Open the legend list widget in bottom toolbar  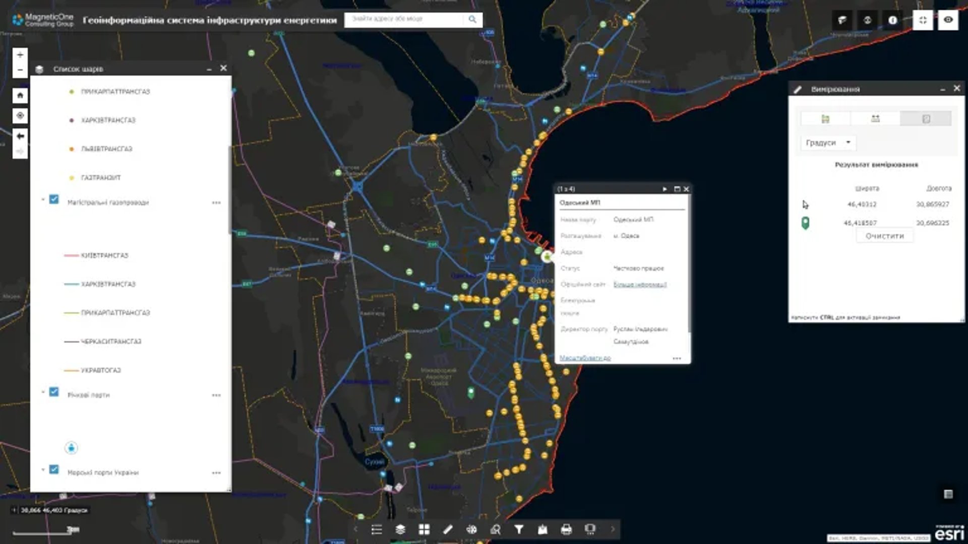point(377,529)
